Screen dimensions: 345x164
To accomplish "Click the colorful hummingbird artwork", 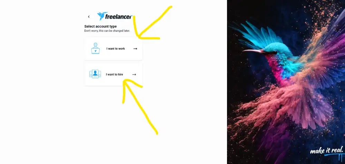I will 286,82.
